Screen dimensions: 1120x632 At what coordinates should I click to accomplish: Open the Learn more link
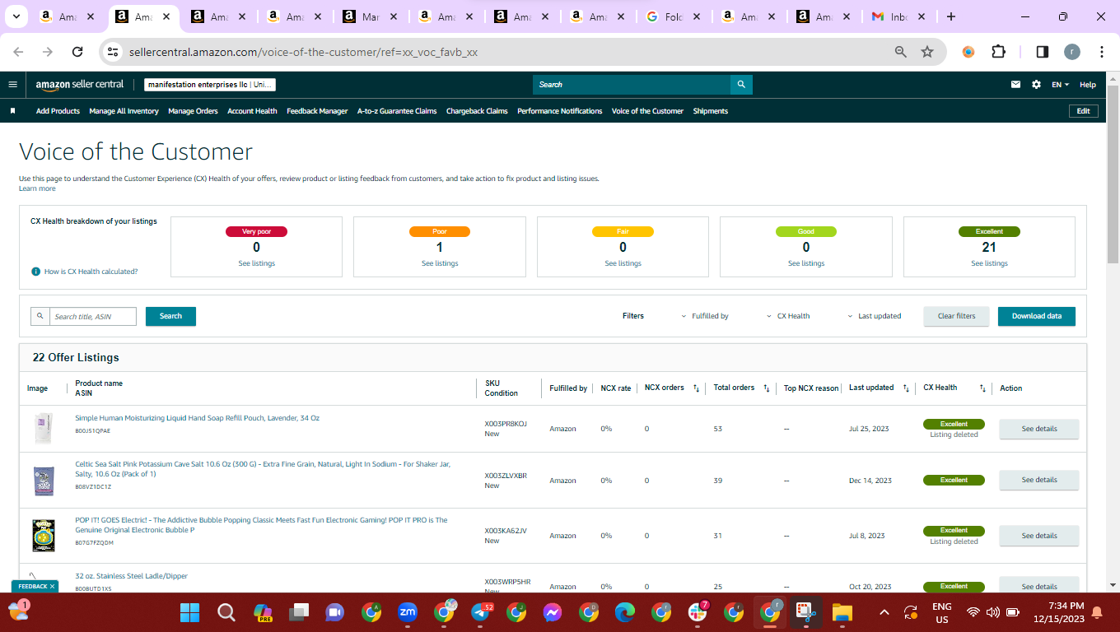[37, 188]
